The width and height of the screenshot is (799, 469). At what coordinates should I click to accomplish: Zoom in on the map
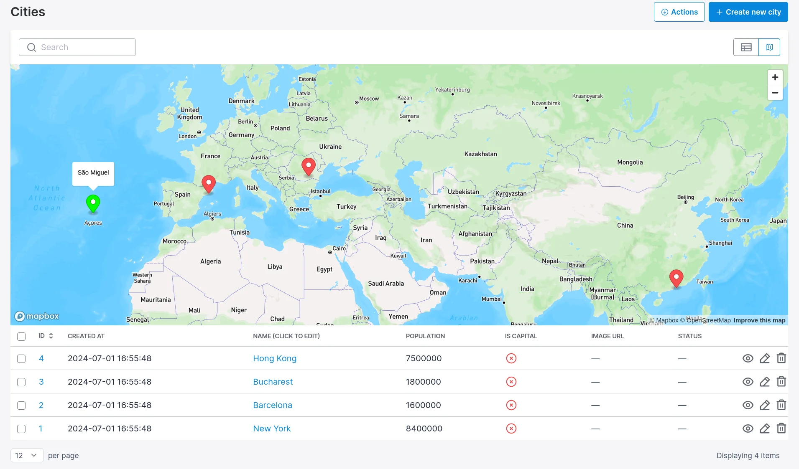[x=775, y=77]
